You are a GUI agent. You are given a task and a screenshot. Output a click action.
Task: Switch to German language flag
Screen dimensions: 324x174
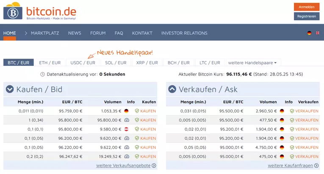point(309,33)
